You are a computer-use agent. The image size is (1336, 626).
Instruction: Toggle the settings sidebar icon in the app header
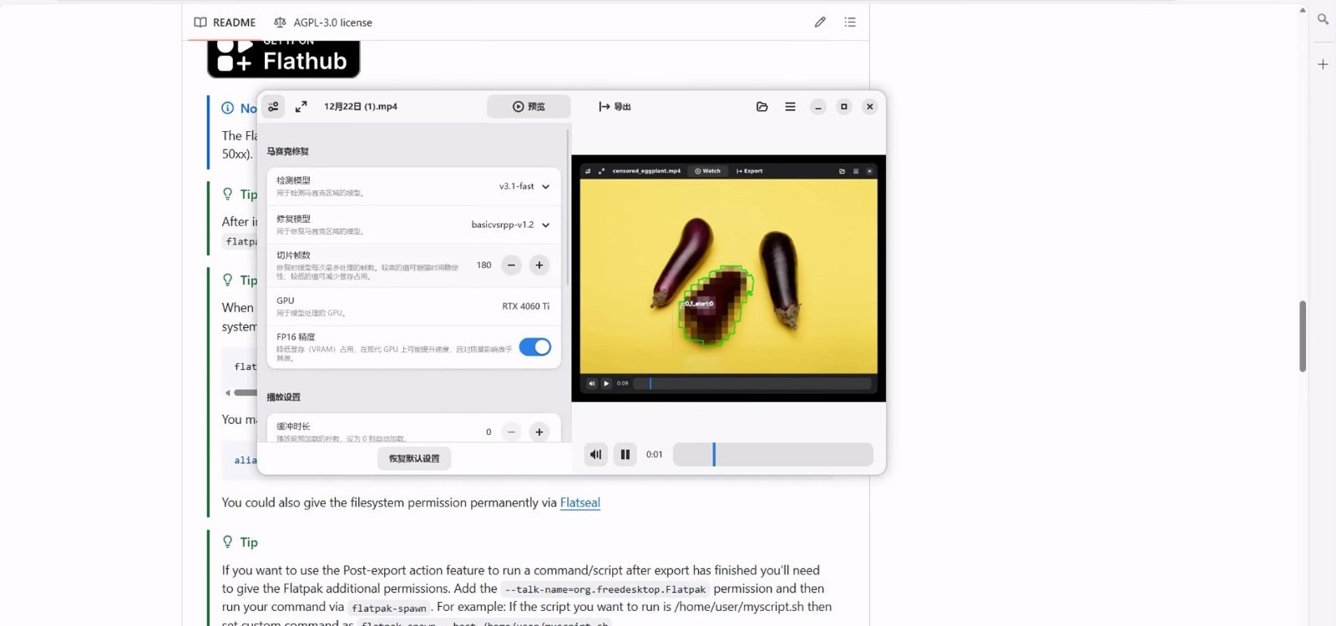click(x=274, y=107)
